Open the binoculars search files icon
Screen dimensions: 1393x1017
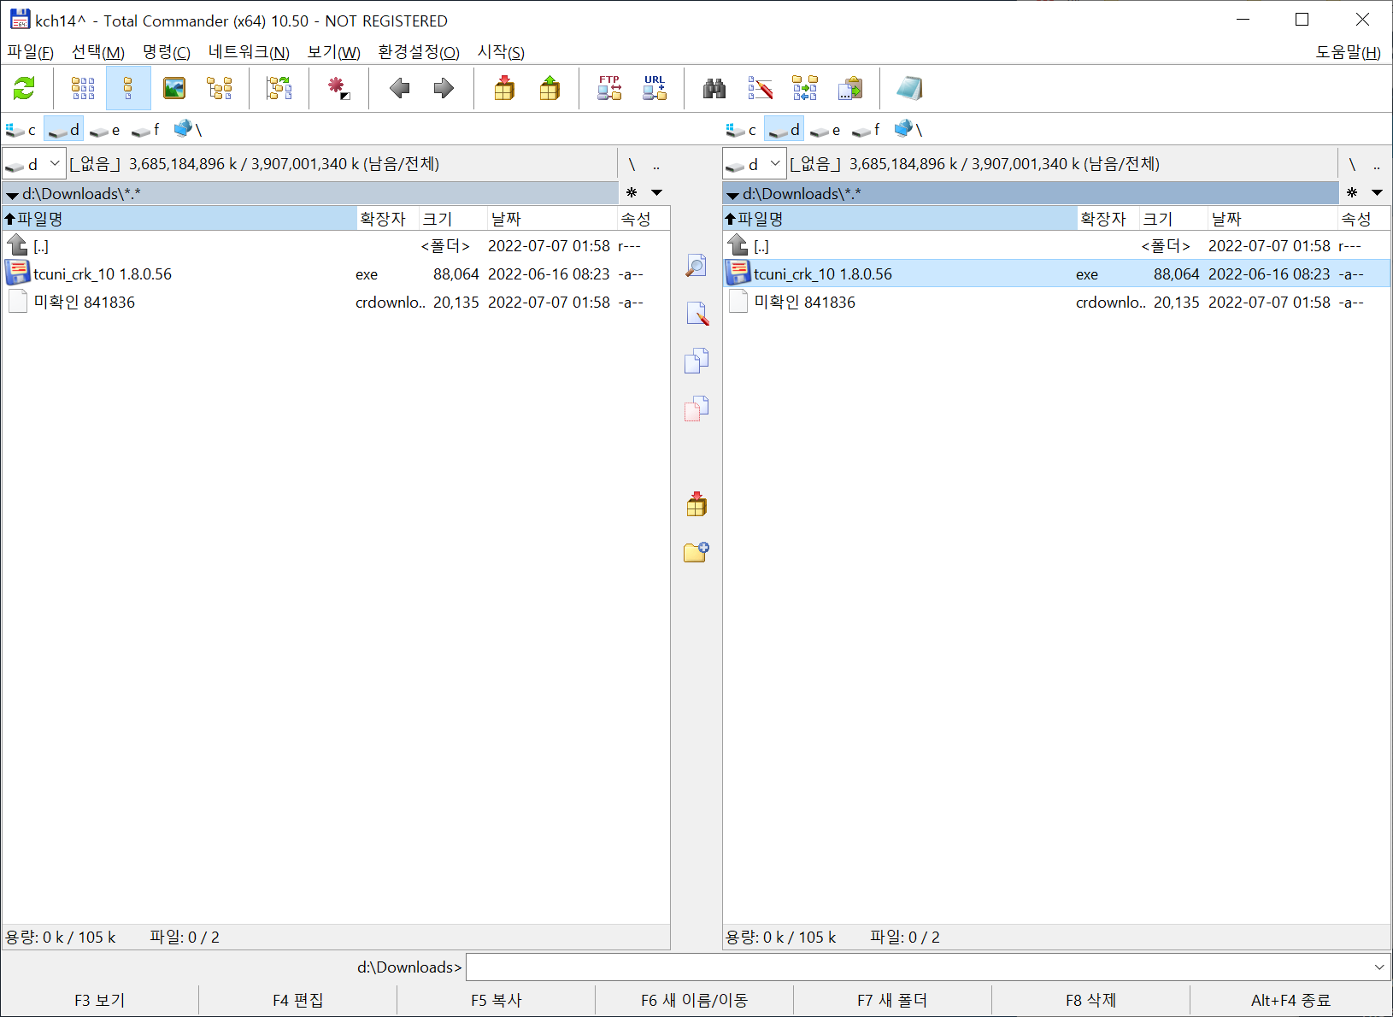tap(714, 88)
